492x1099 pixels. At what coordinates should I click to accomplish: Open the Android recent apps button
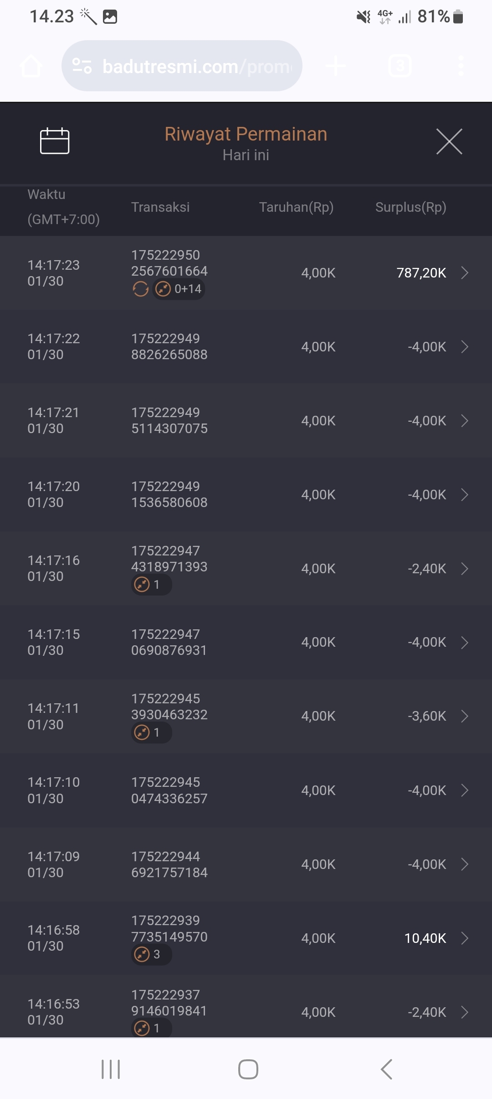[111, 1069]
